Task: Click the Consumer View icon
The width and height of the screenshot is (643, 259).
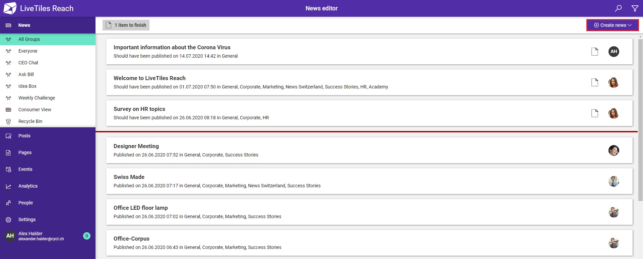Action: coord(8,110)
